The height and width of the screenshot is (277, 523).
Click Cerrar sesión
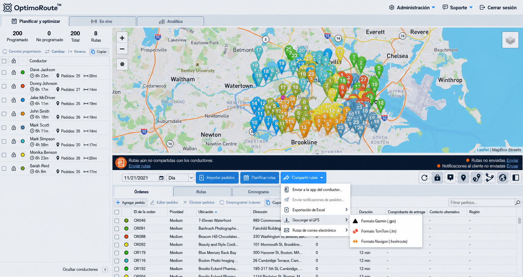coord(498,8)
